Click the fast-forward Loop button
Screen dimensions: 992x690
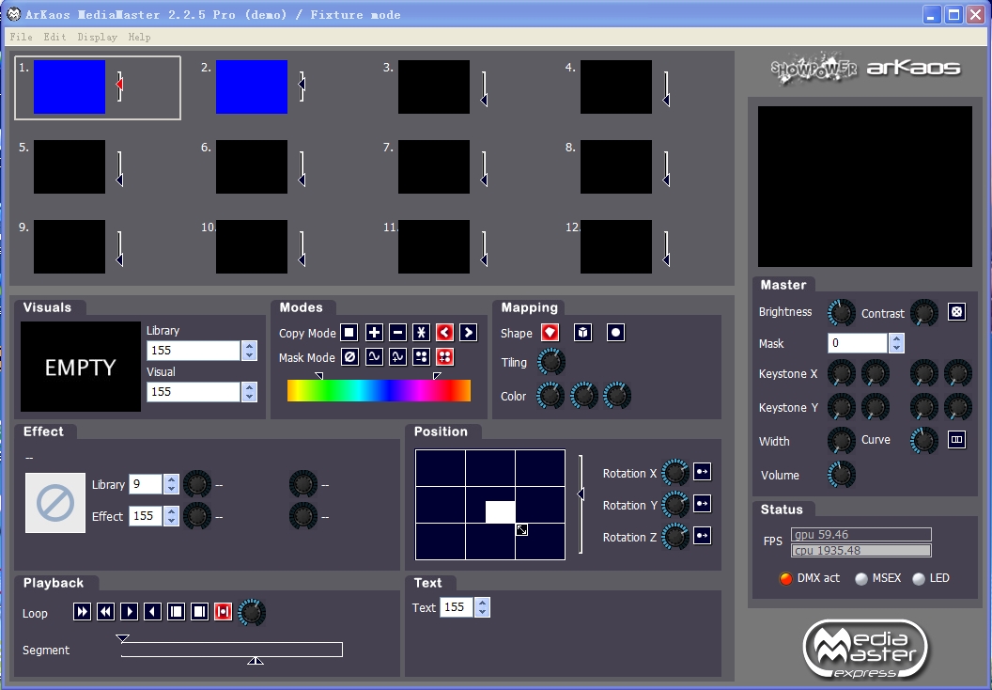click(83, 611)
